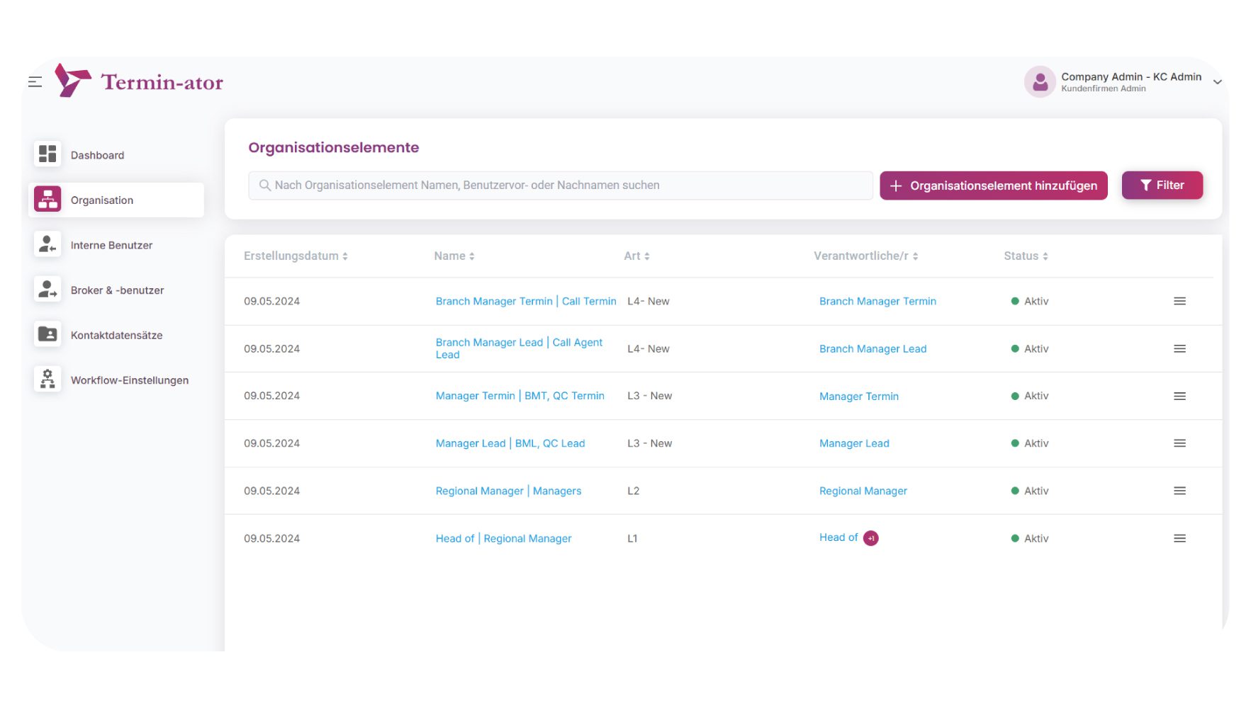Click Organisationselement hinzufügen button
Screen dimensions: 1251x708
click(993, 185)
